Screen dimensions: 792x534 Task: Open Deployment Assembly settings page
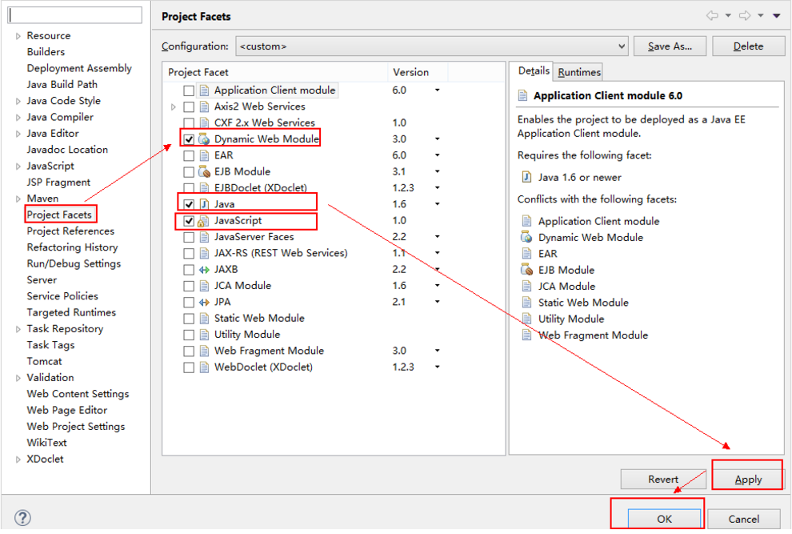point(79,68)
